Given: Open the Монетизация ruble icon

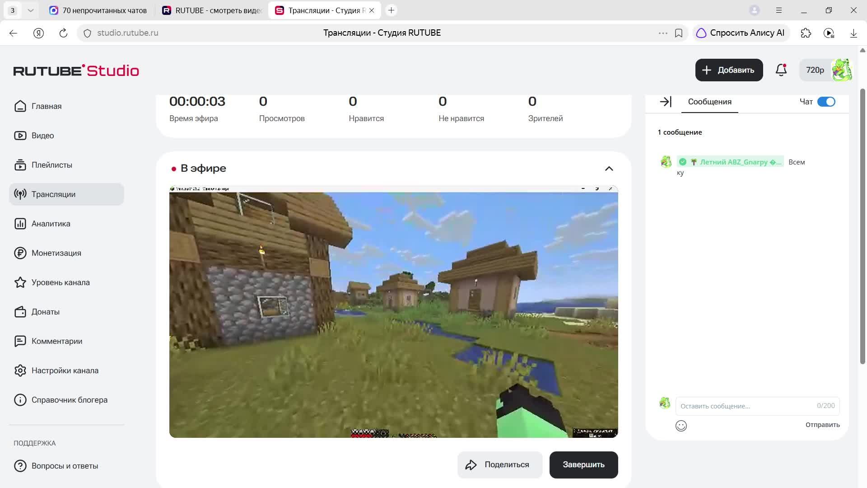Looking at the screenshot, I should click(x=20, y=253).
